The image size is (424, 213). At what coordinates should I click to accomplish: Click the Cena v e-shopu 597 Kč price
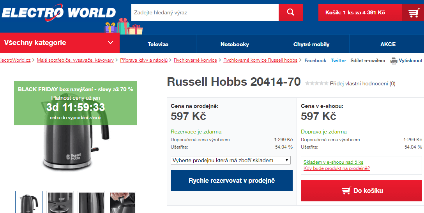318,116
